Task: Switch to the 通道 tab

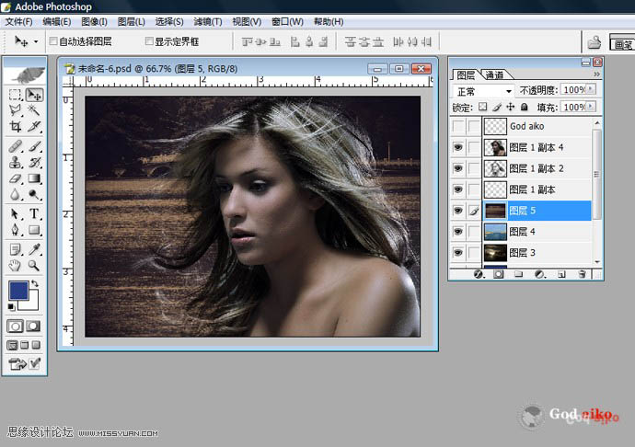Action: [x=494, y=75]
